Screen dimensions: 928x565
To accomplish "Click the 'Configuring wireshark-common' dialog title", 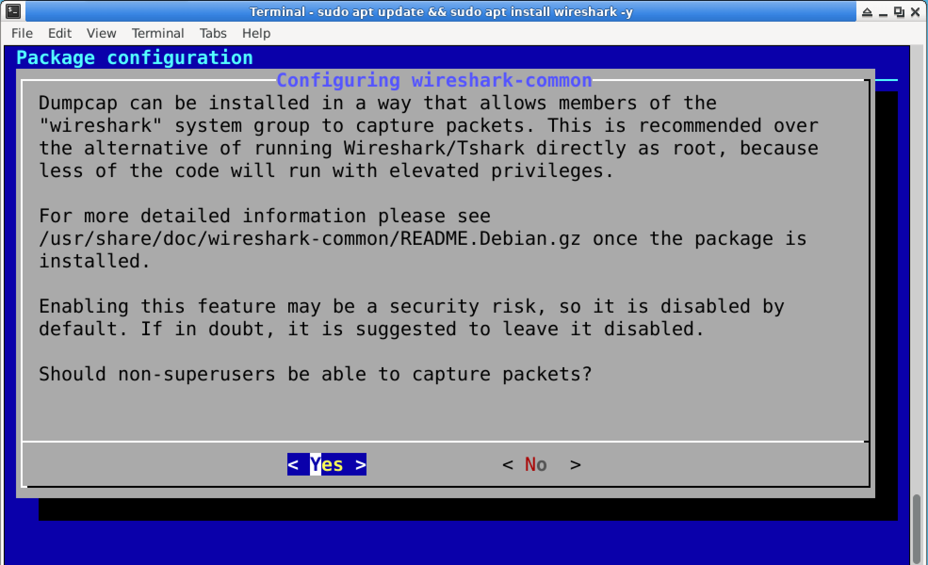I will click(x=434, y=81).
